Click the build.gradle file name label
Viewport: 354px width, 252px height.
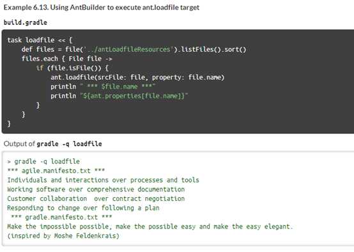[26, 22]
